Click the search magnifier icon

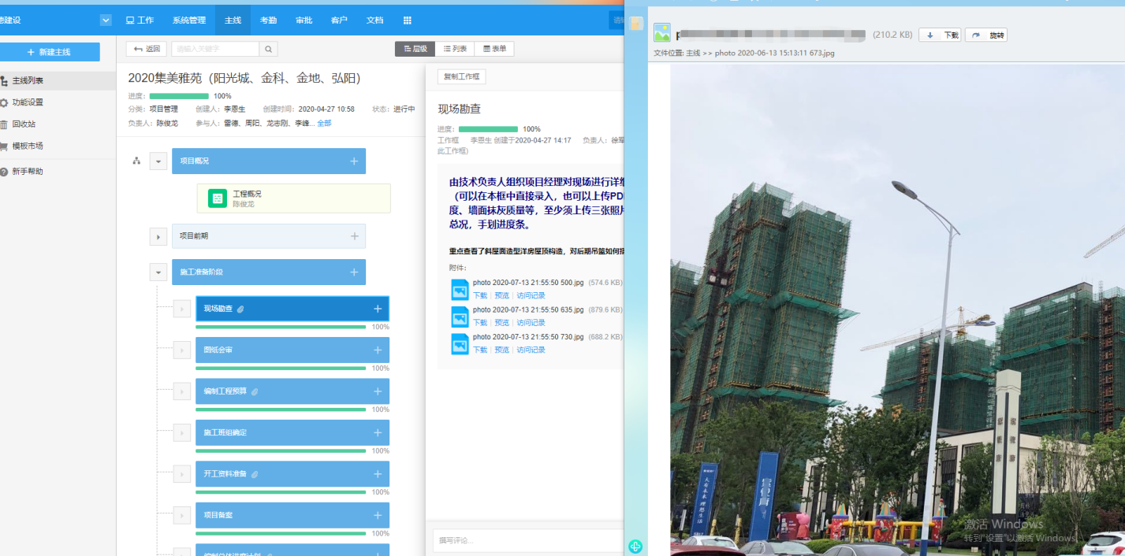click(x=269, y=49)
